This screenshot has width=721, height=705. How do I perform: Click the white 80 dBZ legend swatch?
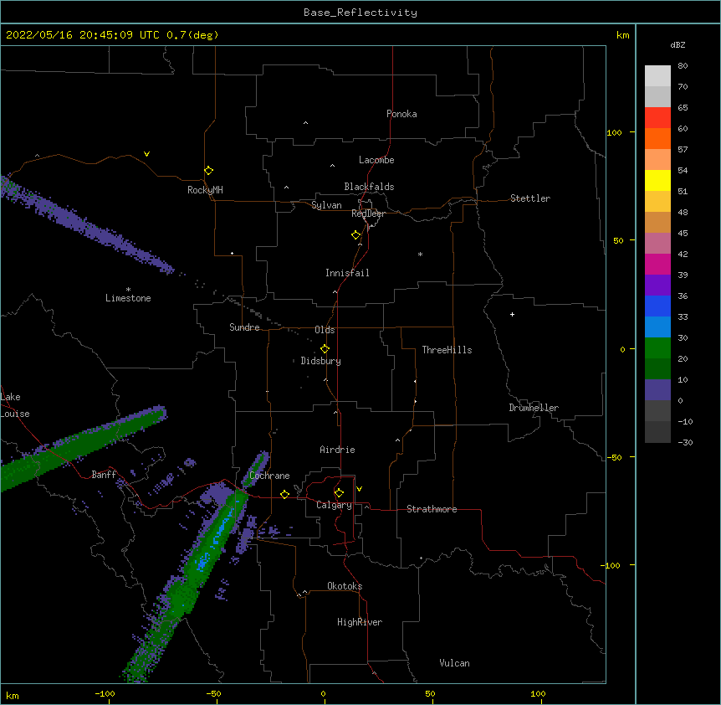point(657,75)
